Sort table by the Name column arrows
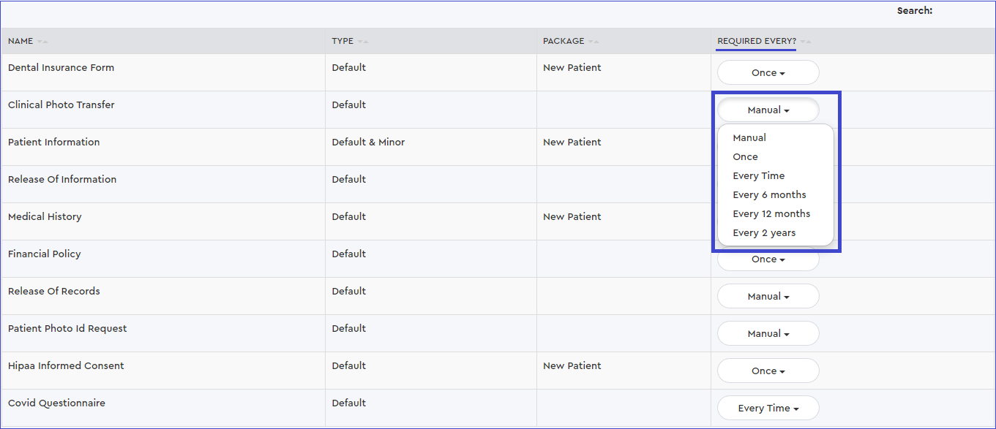The height and width of the screenshot is (429, 996). 42,42
